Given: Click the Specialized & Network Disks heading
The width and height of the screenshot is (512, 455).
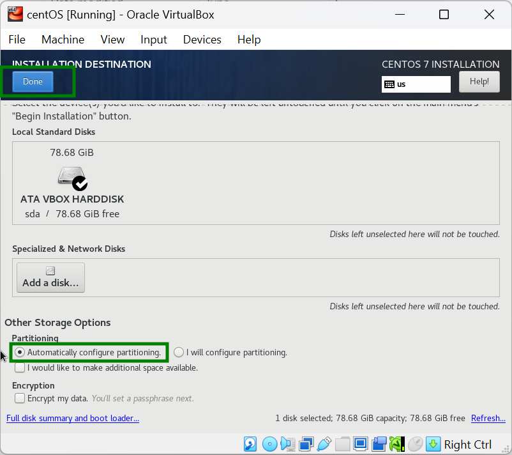Looking at the screenshot, I should point(68,249).
